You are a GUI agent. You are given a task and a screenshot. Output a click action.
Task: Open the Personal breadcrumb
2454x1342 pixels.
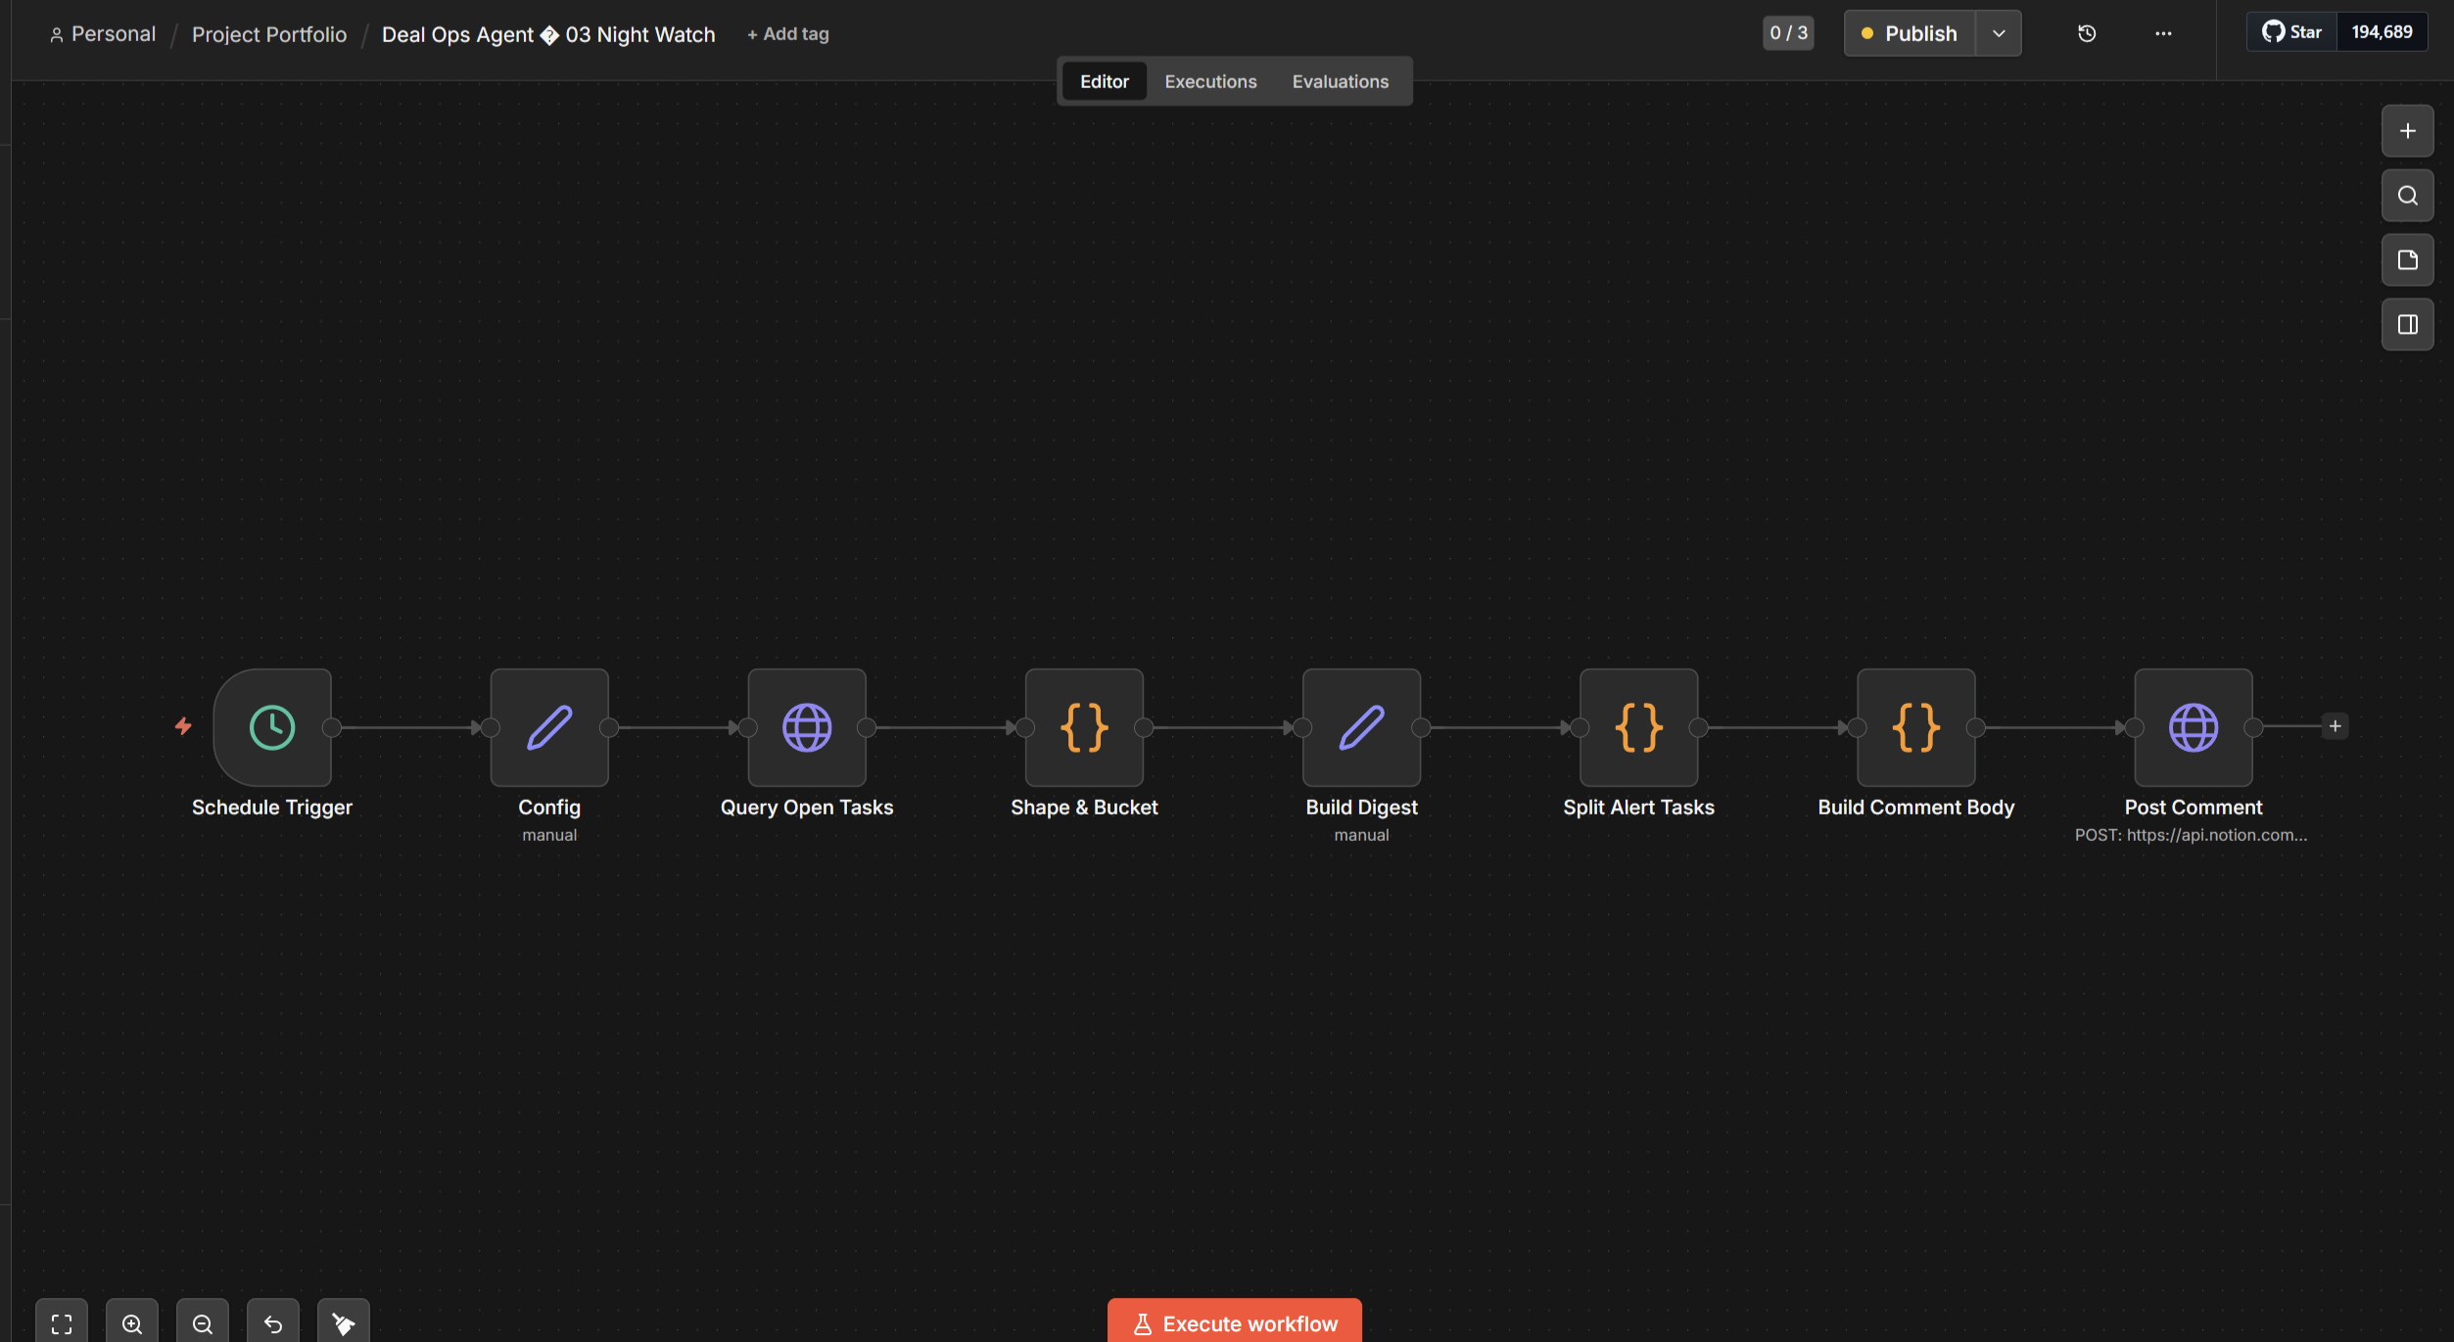click(103, 34)
